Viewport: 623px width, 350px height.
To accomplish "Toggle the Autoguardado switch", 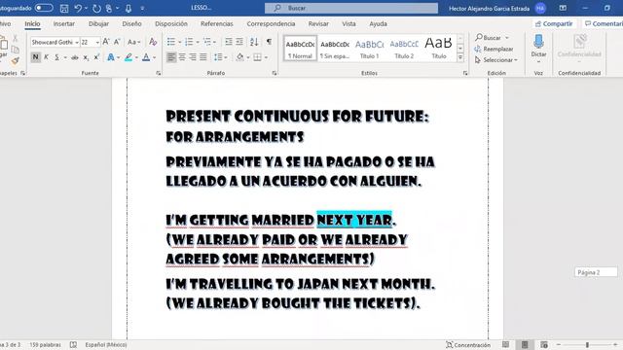I will [x=44, y=8].
